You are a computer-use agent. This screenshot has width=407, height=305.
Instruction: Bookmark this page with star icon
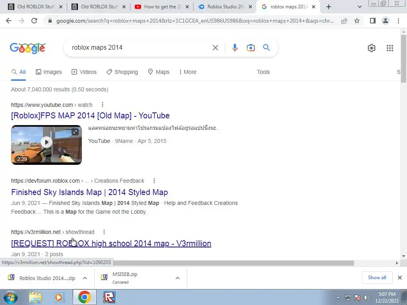(x=357, y=21)
